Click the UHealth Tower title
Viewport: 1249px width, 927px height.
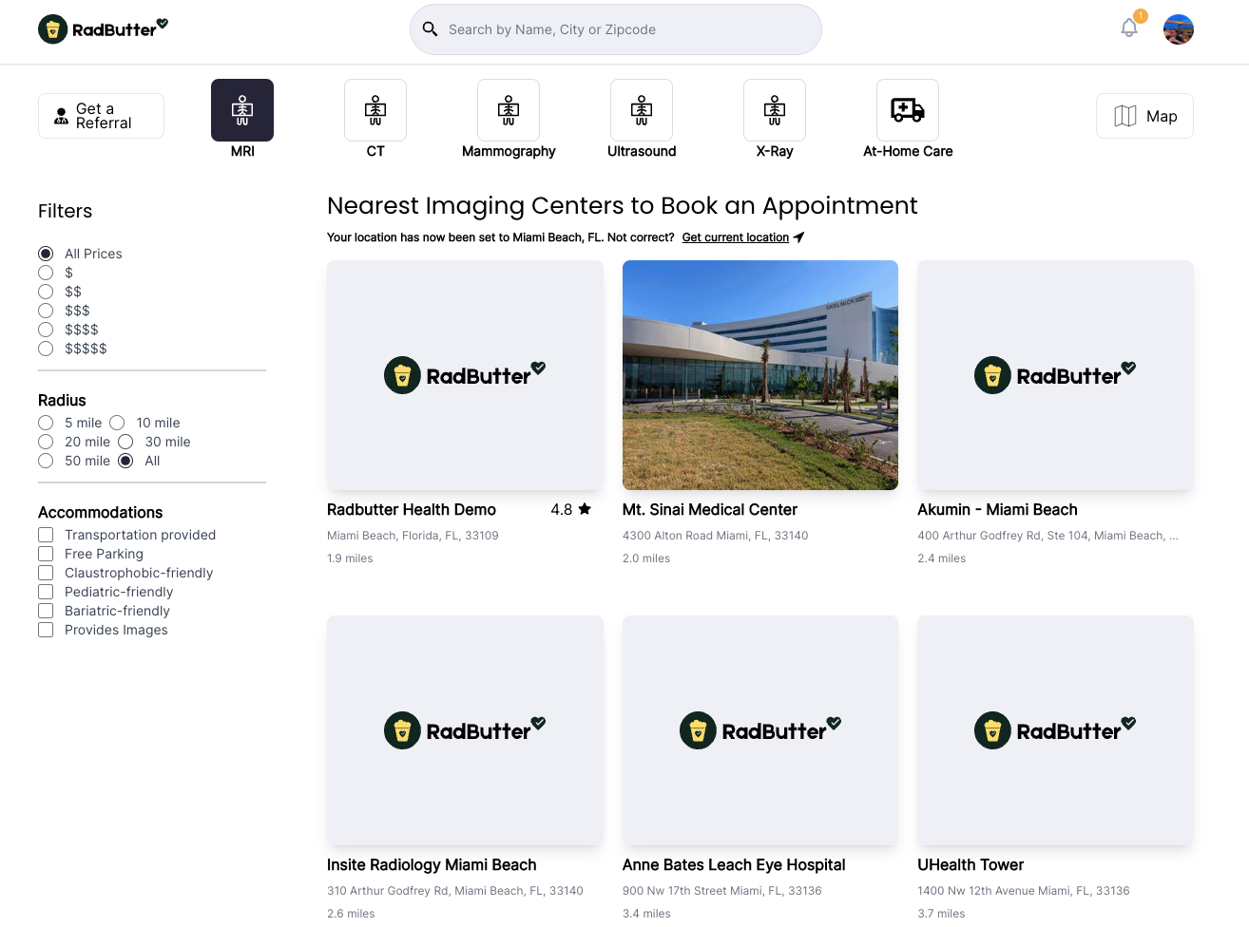point(970,865)
